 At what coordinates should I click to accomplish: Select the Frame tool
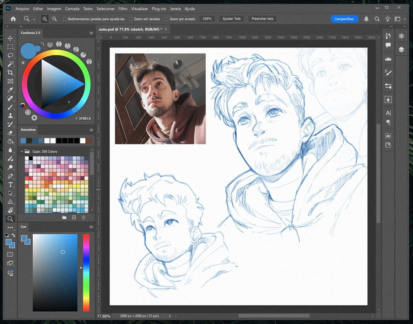click(10, 81)
